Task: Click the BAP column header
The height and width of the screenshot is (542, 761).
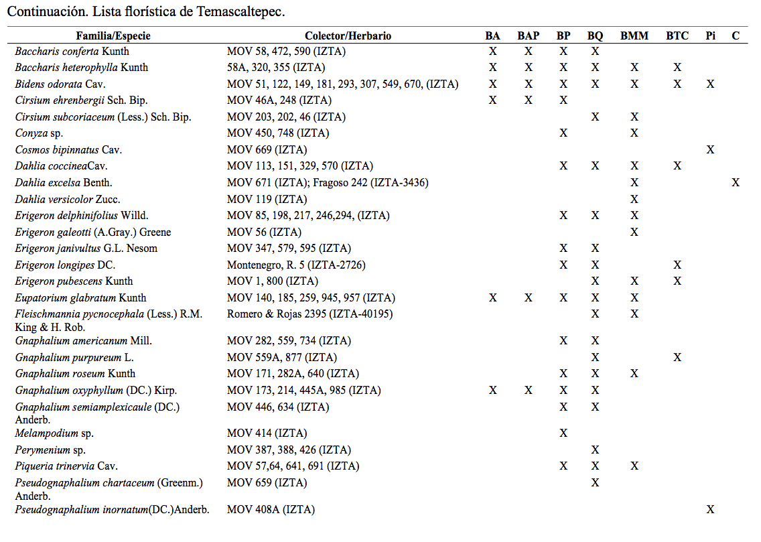Action: 528,36
